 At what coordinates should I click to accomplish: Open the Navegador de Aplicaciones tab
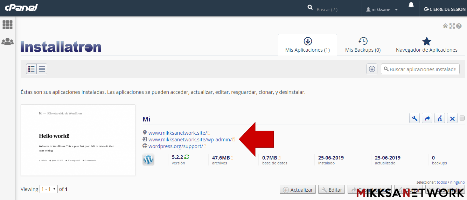tap(426, 45)
